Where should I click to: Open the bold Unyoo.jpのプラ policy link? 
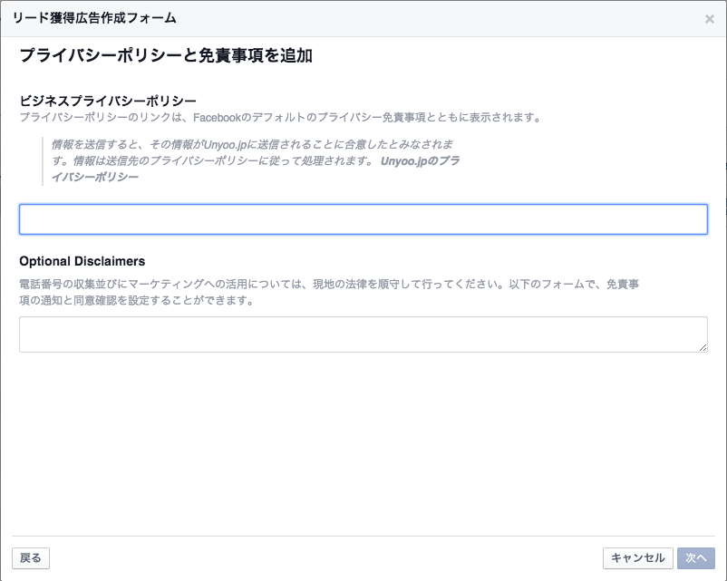pos(420,161)
